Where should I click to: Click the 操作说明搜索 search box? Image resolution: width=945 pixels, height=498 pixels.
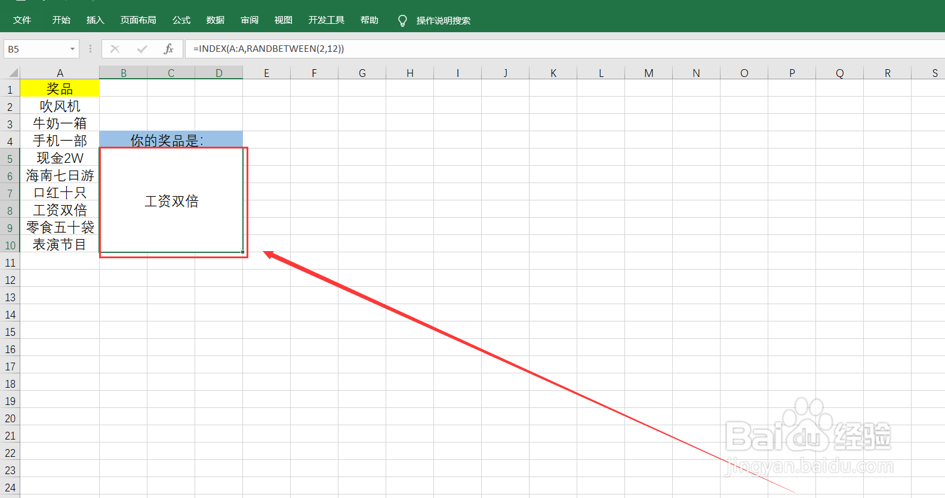coord(443,21)
